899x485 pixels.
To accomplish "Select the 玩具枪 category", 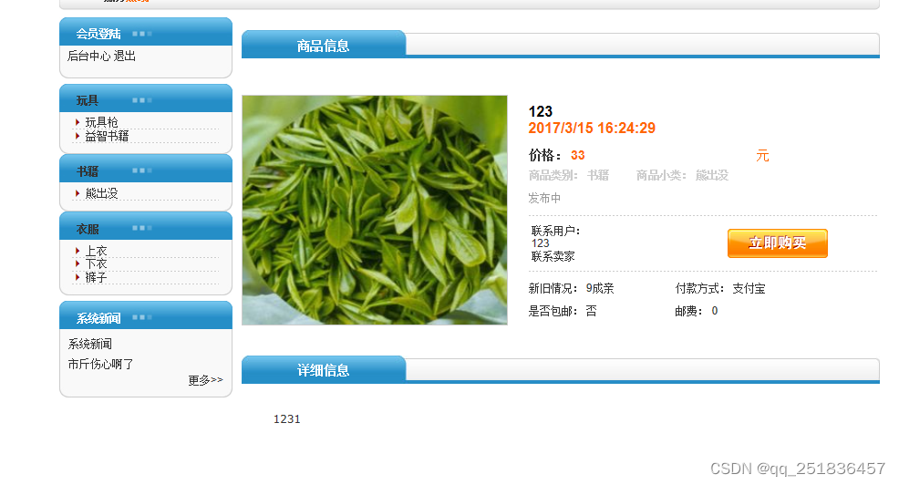I will (x=101, y=122).
